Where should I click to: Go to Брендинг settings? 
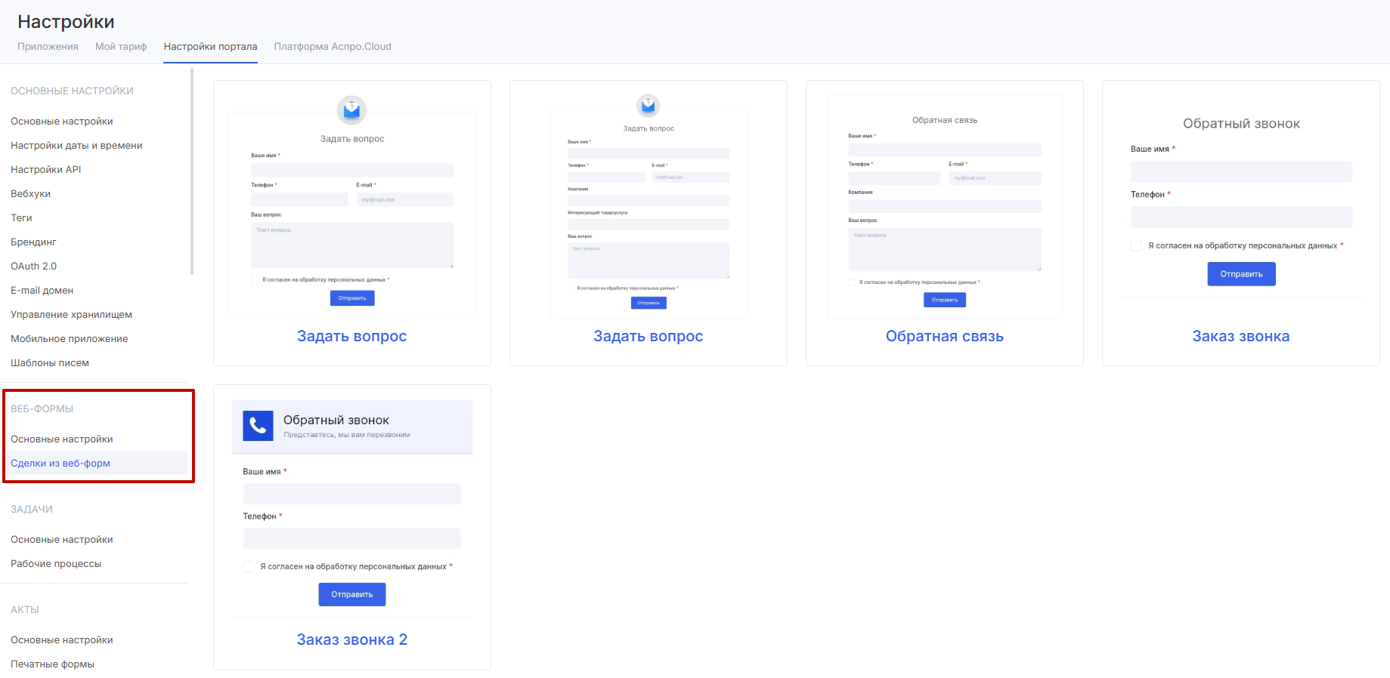pos(33,242)
